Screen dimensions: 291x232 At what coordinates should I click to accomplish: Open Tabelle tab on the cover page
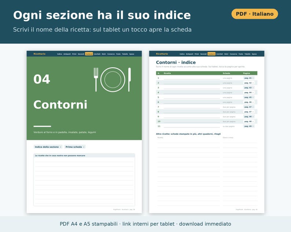[x=125, y=54]
